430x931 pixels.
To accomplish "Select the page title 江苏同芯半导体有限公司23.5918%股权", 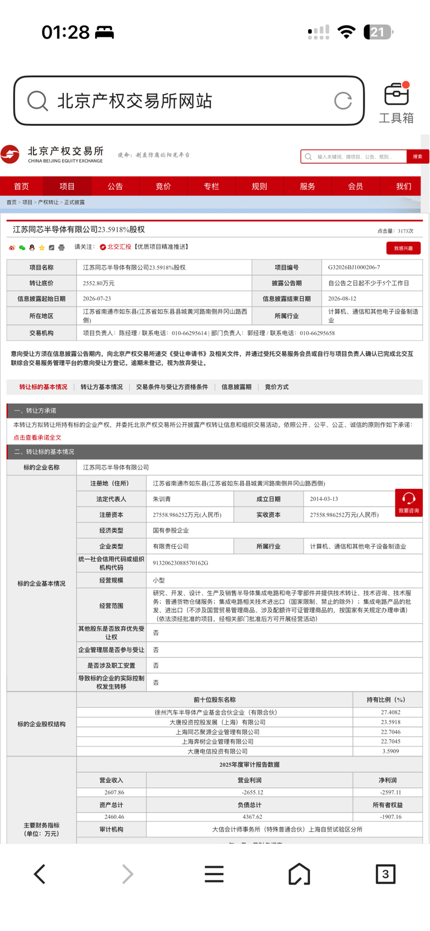I will (x=79, y=229).
